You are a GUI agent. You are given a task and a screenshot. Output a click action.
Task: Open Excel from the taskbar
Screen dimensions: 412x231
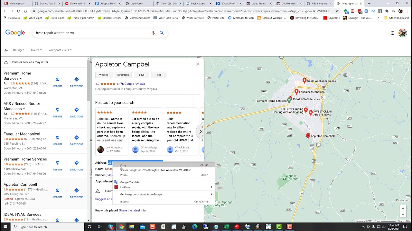point(226,227)
